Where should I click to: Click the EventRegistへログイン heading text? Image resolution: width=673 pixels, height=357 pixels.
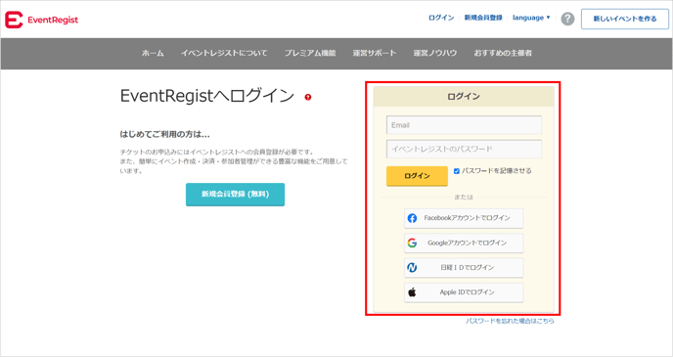[207, 96]
